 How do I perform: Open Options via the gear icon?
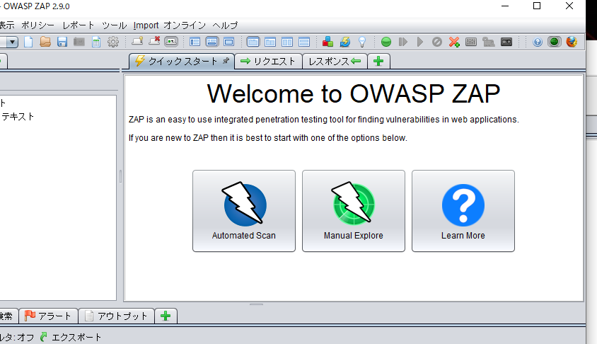pos(113,42)
